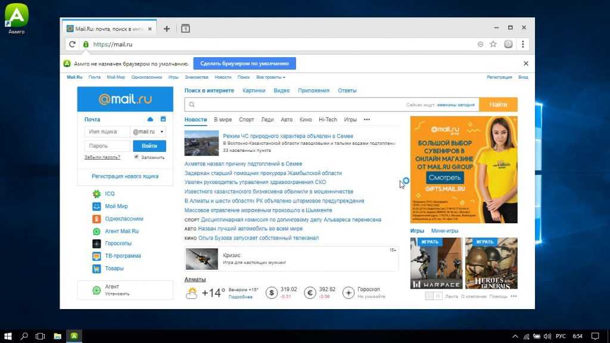Expand the Все проекты dropdown menu
Image resolution: width=610 pixels, height=343 pixels.
[x=270, y=77]
